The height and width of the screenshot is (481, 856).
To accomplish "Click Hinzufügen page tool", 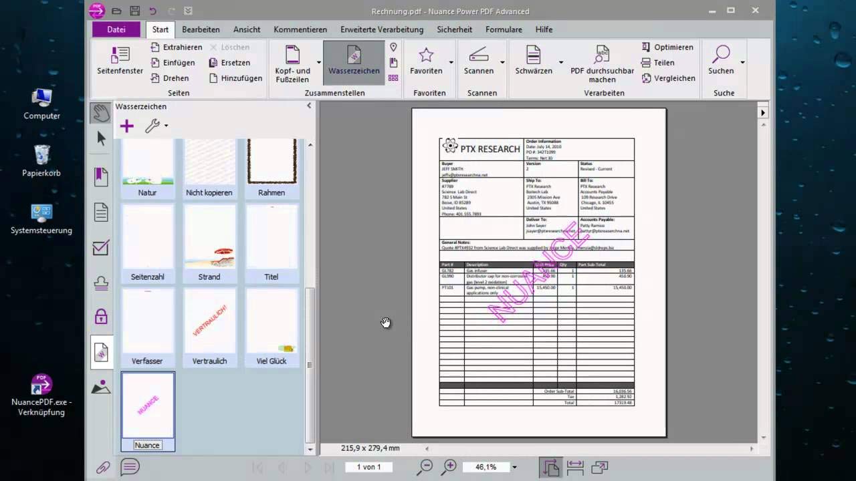I will click(x=235, y=78).
